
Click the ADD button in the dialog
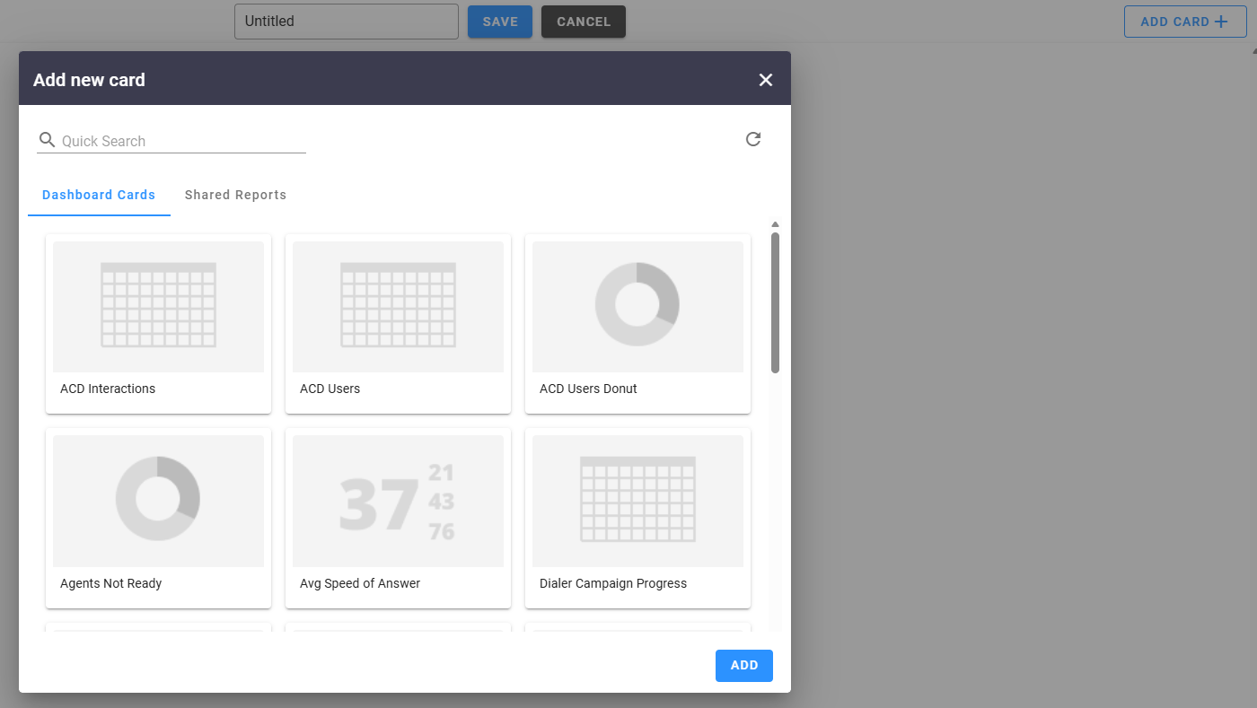click(x=744, y=665)
